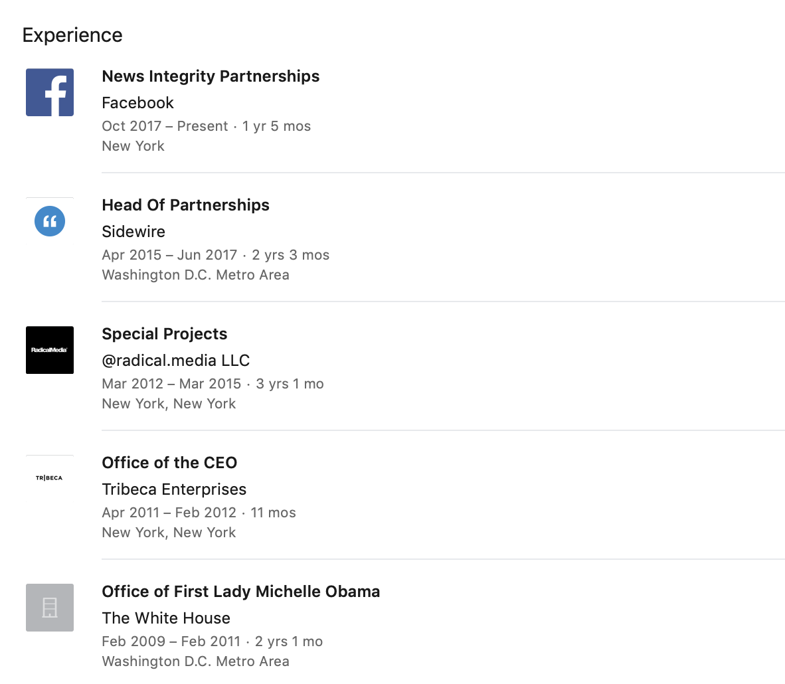Click the @radical.media LLC company name
This screenshot has width=785, height=684.
[176, 360]
